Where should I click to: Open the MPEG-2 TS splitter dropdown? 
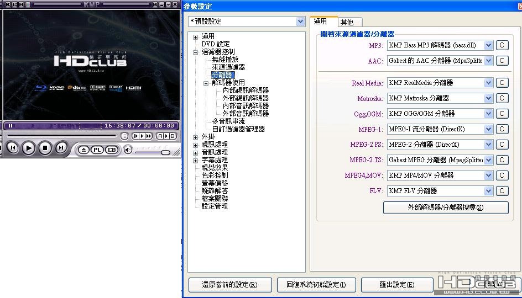click(488, 160)
